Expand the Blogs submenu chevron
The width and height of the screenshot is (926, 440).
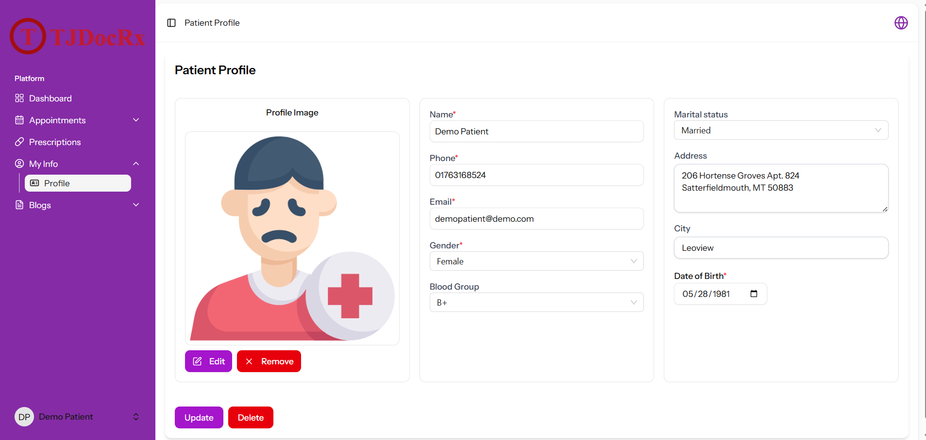point(136,205)
